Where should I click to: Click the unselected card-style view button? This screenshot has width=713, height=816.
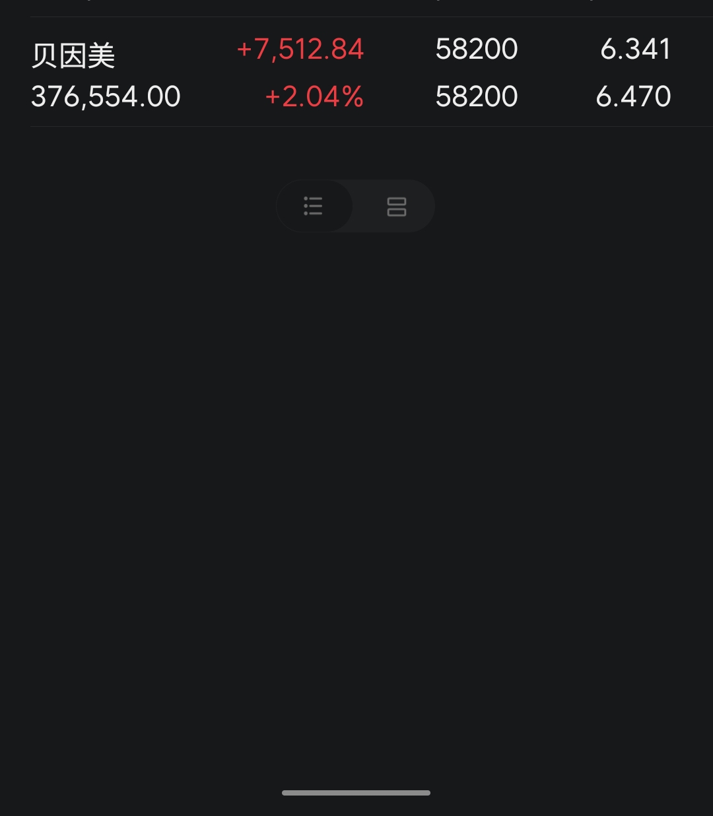coord(396,207)
